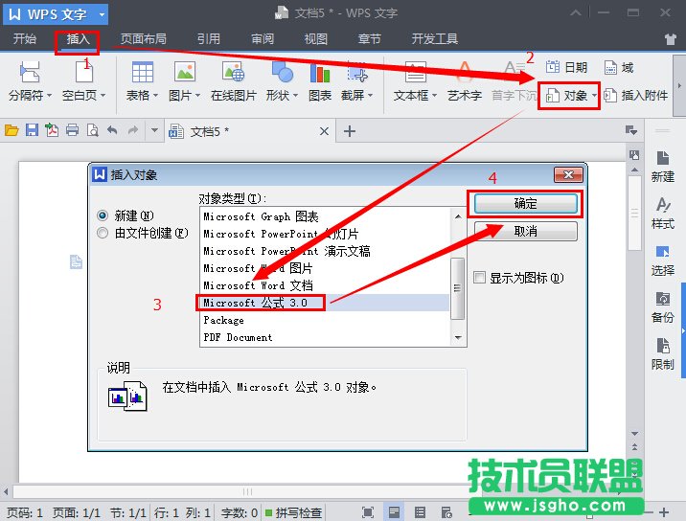Open a file with the folder icon
The width and height of the screenshot is (686, 521).
(x=11, y=130)
